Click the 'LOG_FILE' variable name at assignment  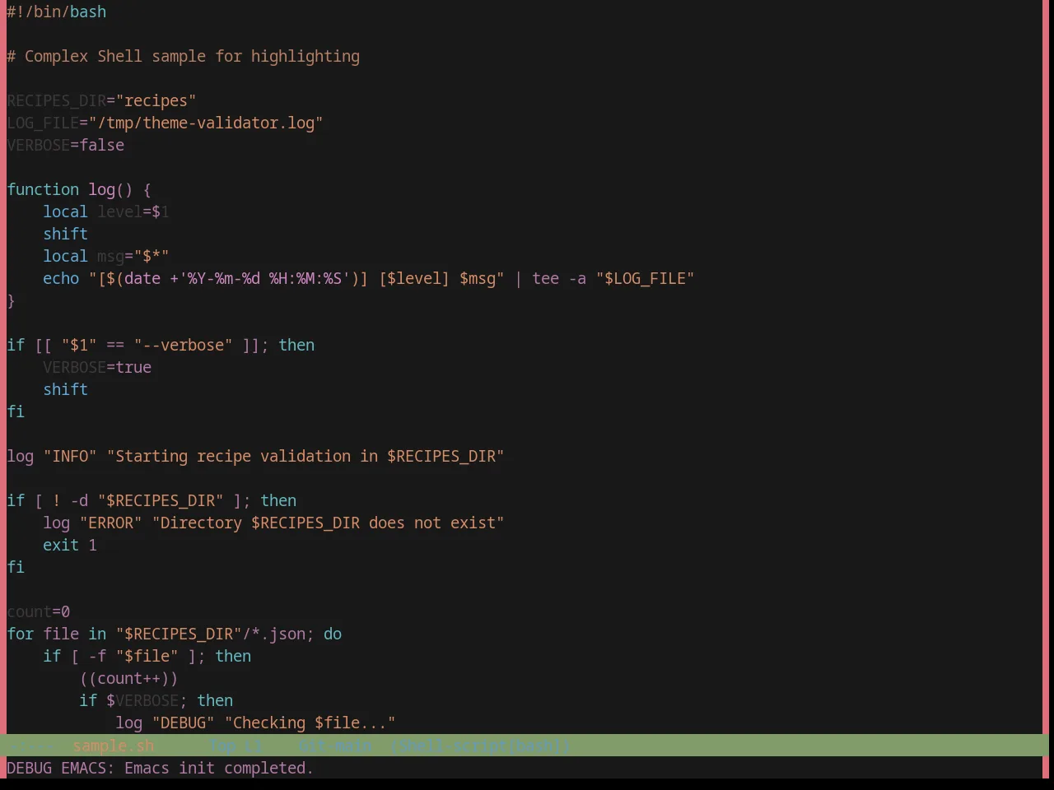[43, 123]
